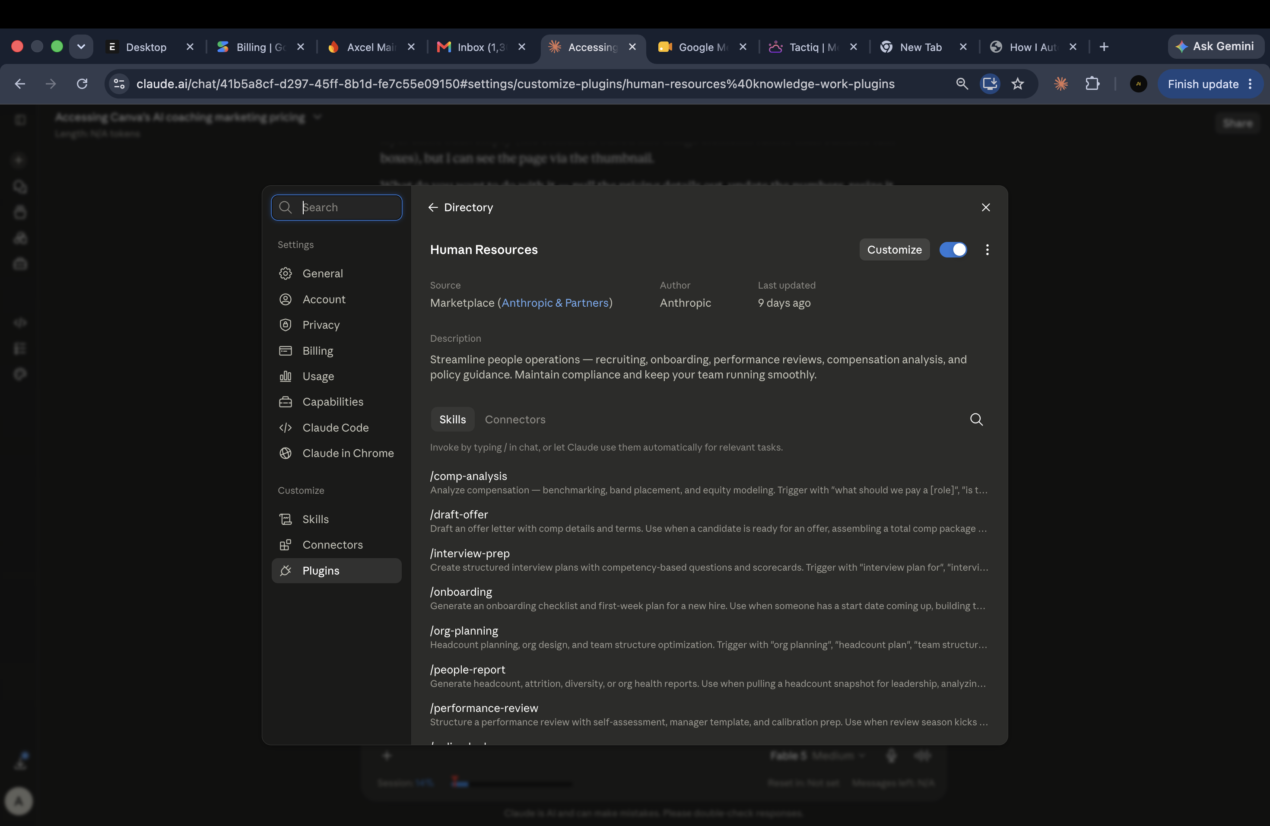The width and height of the screenshot is (1270, 826).
Task: Open Privacy settings
Action: point(336,325)
